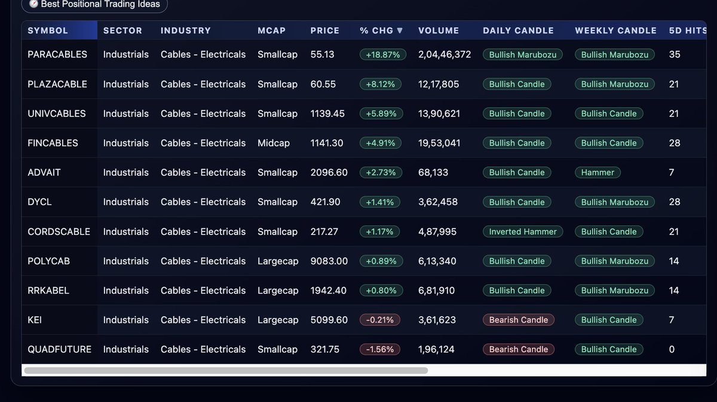Click KEI Bearish Candle tag
The width and height of the screenshot is (717, 402).
(x=519, y=320)
